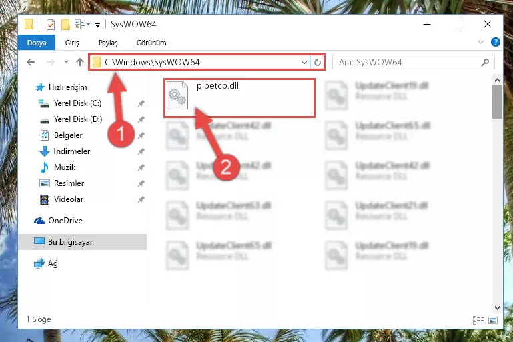This screenshot has height=342, width=513.
Task: Refresh the SysWOW64 folder
Action: coord(318,62)
